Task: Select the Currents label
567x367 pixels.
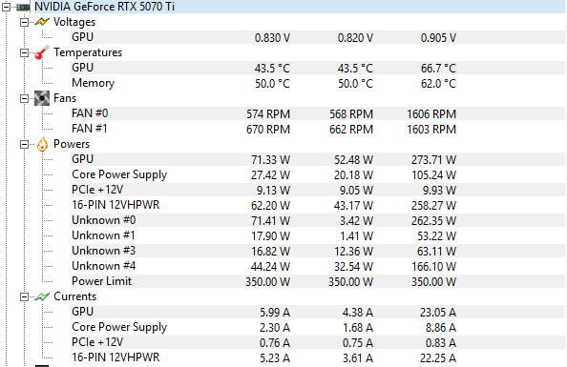Action: 75,296
